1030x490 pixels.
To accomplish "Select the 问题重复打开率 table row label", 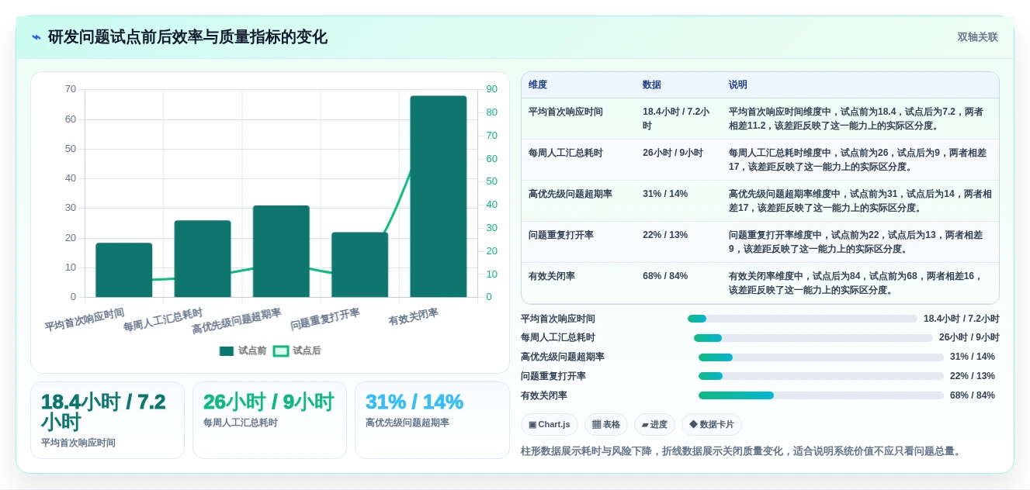I will tap(561, 235).
